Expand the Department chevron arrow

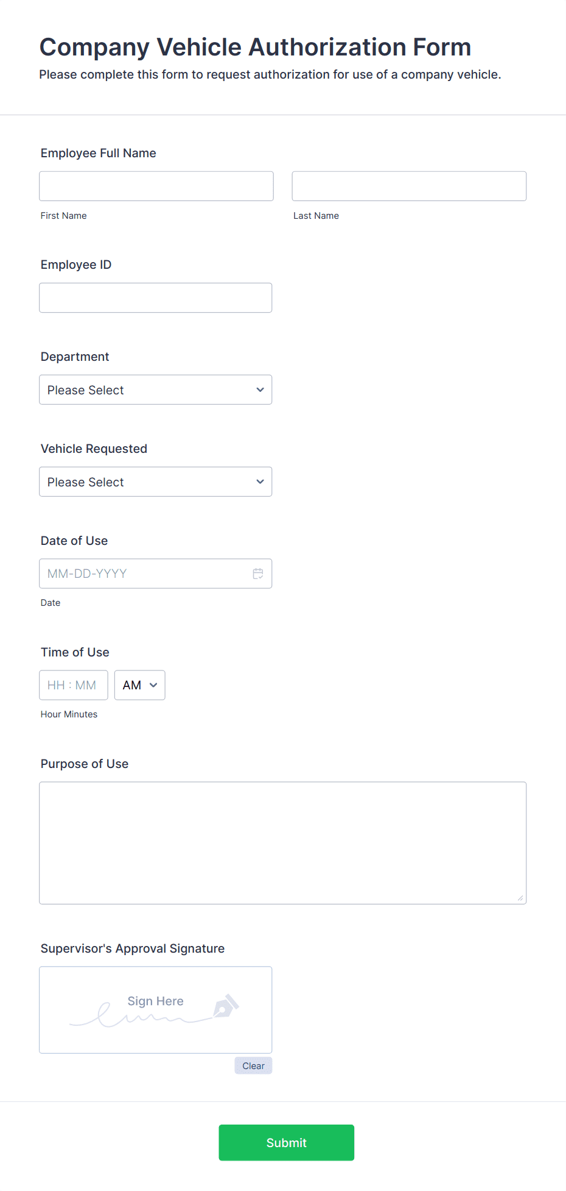260,389
